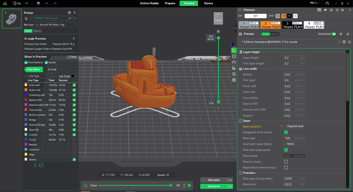Uncheck Staggered inner seams

286,132
